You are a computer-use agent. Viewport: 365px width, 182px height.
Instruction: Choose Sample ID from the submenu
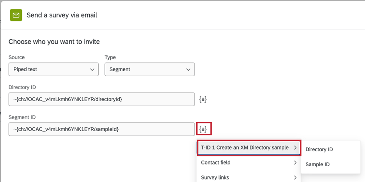[x=317, y=164]
